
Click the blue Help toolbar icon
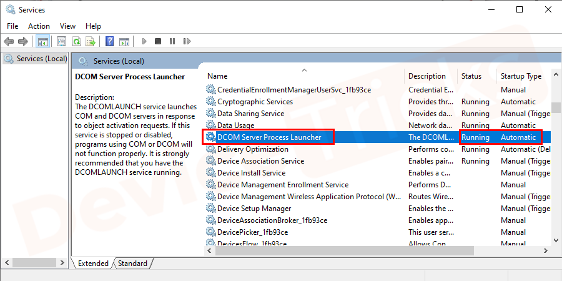pyautogui.click(x=110, y=42)
